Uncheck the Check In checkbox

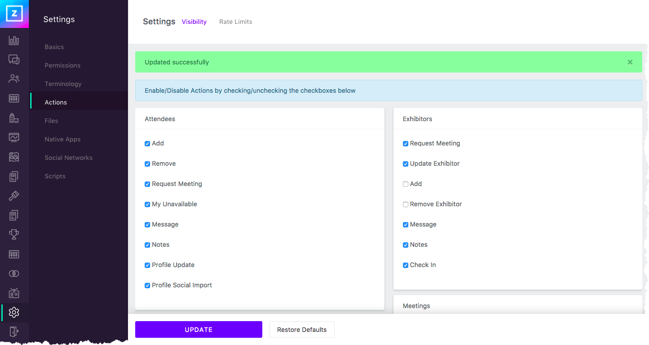pos(406,265)
